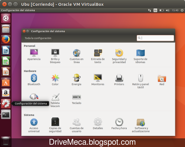Open the battery indicator menu
The height and width of the screenshot is (147, 185).
tap(162, 10)
